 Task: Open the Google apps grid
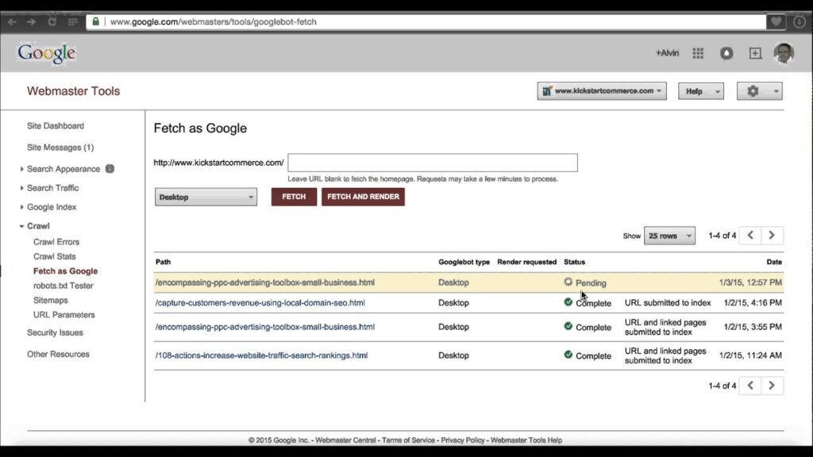pyautogui.click(x=698, y=53)
